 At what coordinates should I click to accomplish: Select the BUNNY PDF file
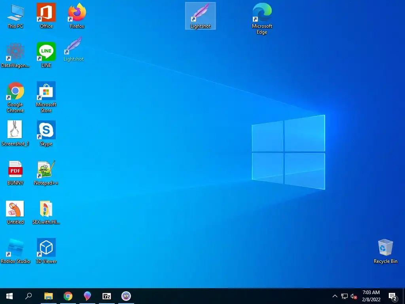15,173
